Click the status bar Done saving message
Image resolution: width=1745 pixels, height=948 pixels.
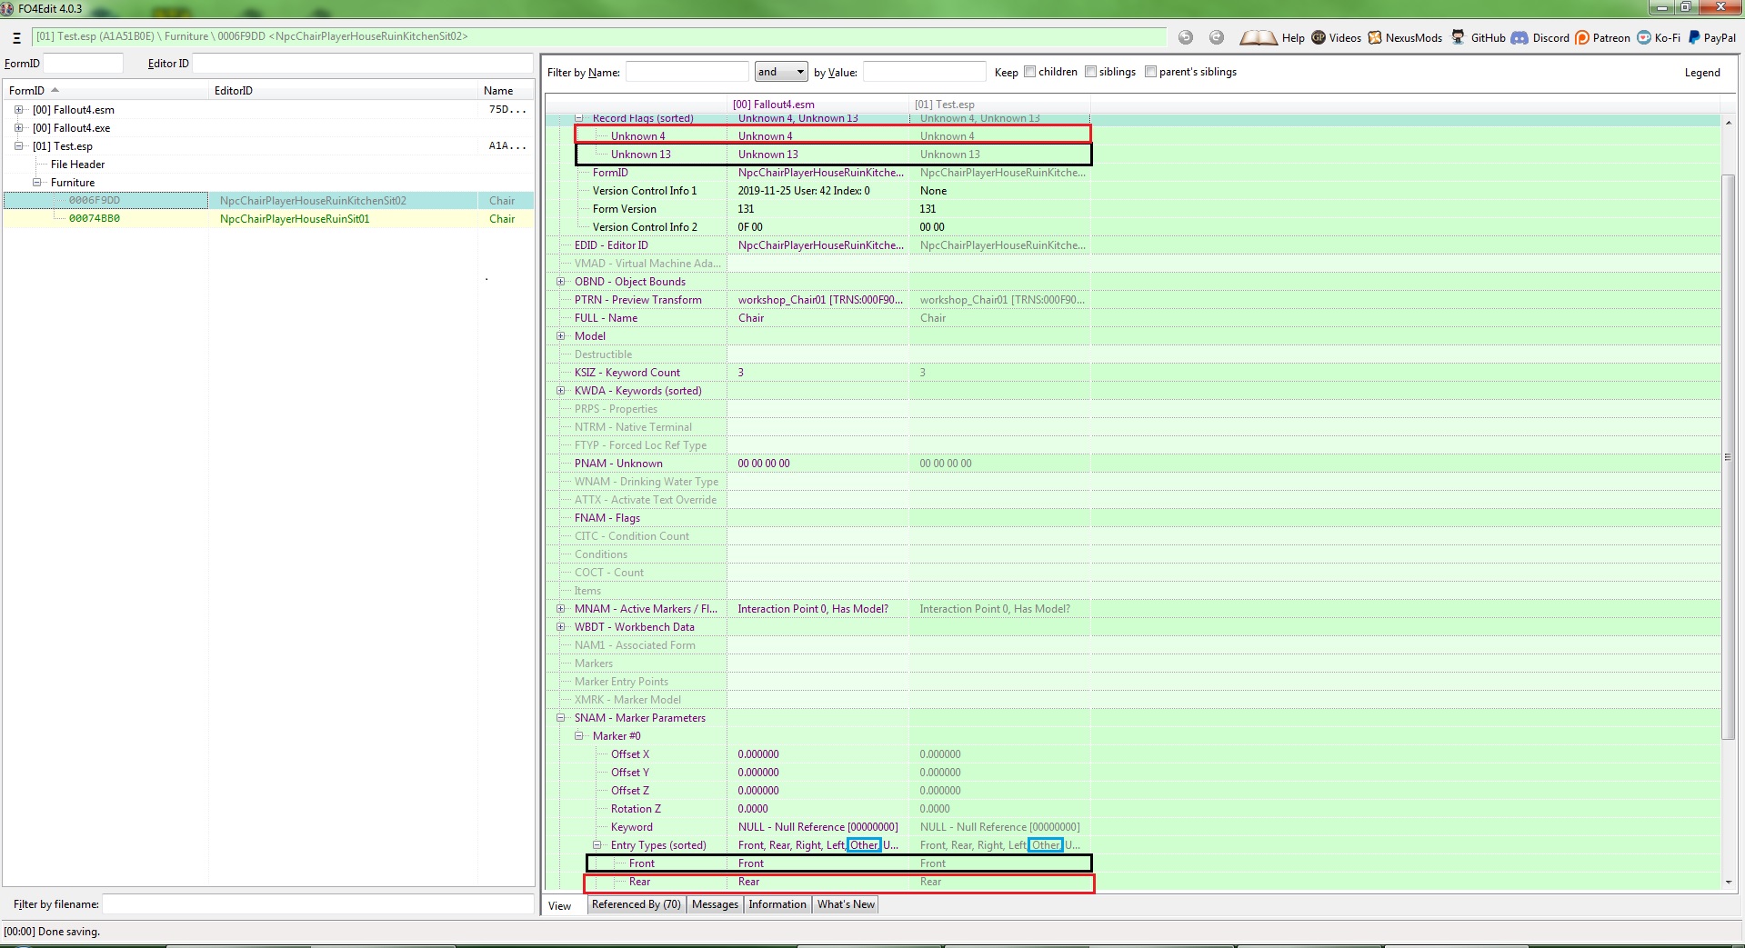click(52, 932)
